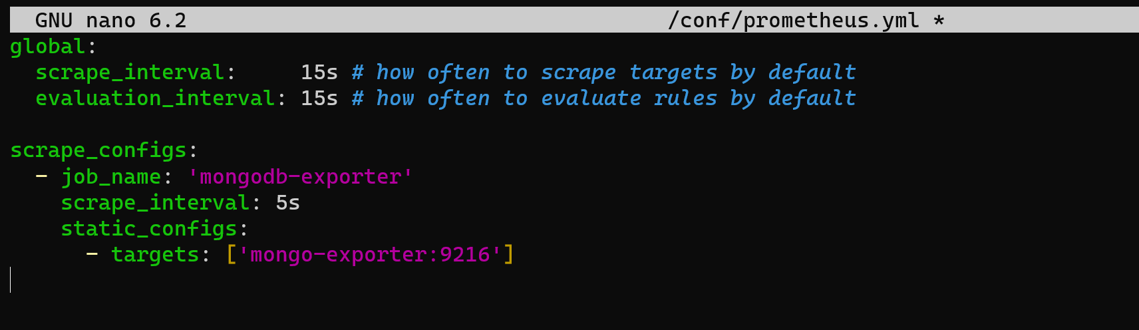Click the modified asterisk after the filename
Viewport: 1139px width, 330px height.
tap(939, 21)
